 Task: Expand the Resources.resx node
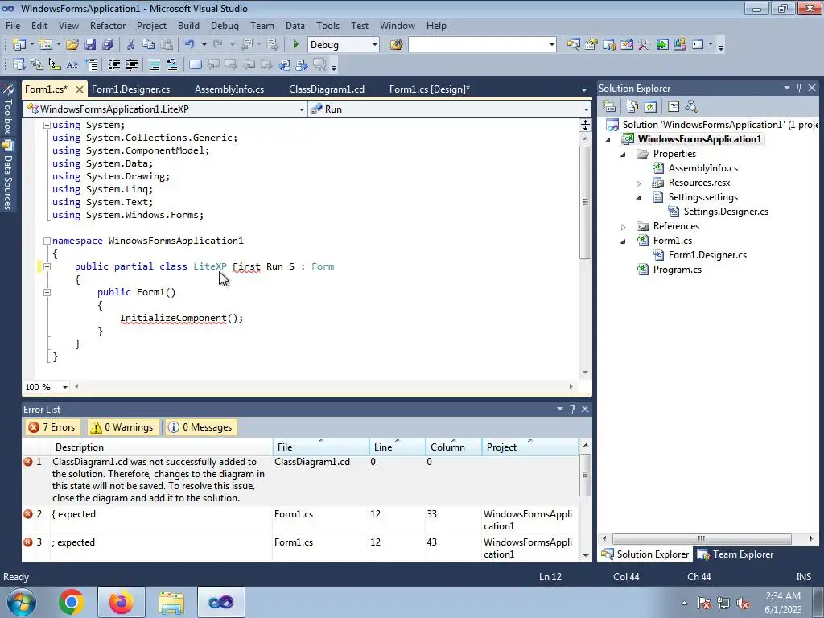pyautogui.click(x=638, y=183)
